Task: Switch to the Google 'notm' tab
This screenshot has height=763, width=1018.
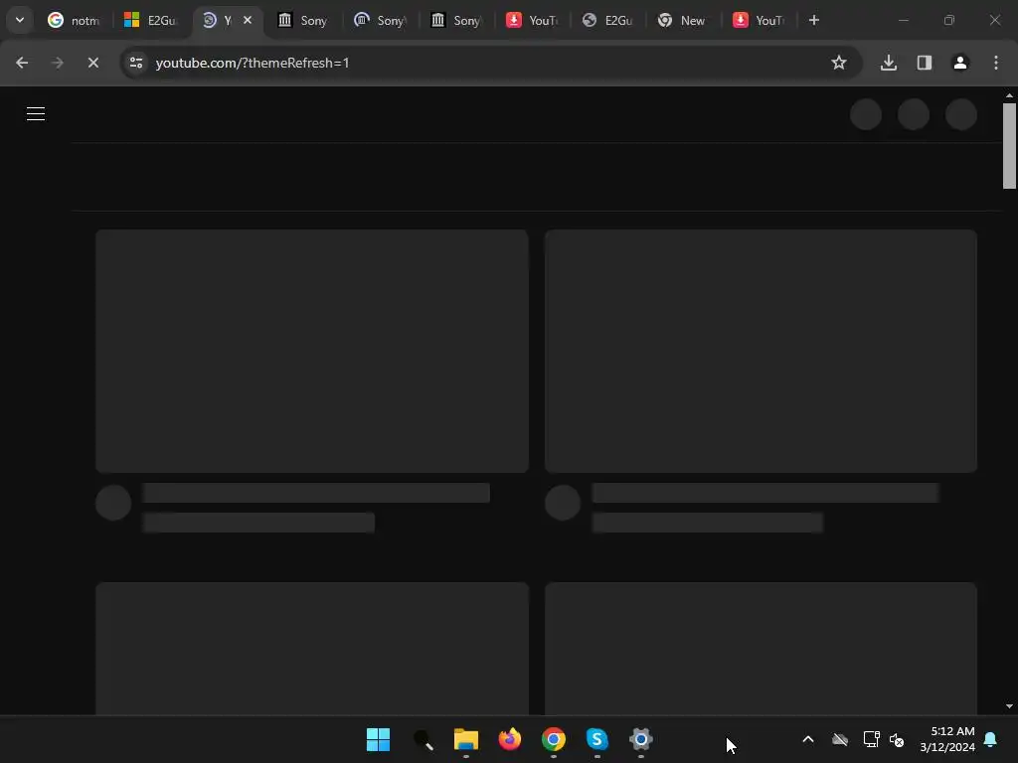Action: pos(74,20)
